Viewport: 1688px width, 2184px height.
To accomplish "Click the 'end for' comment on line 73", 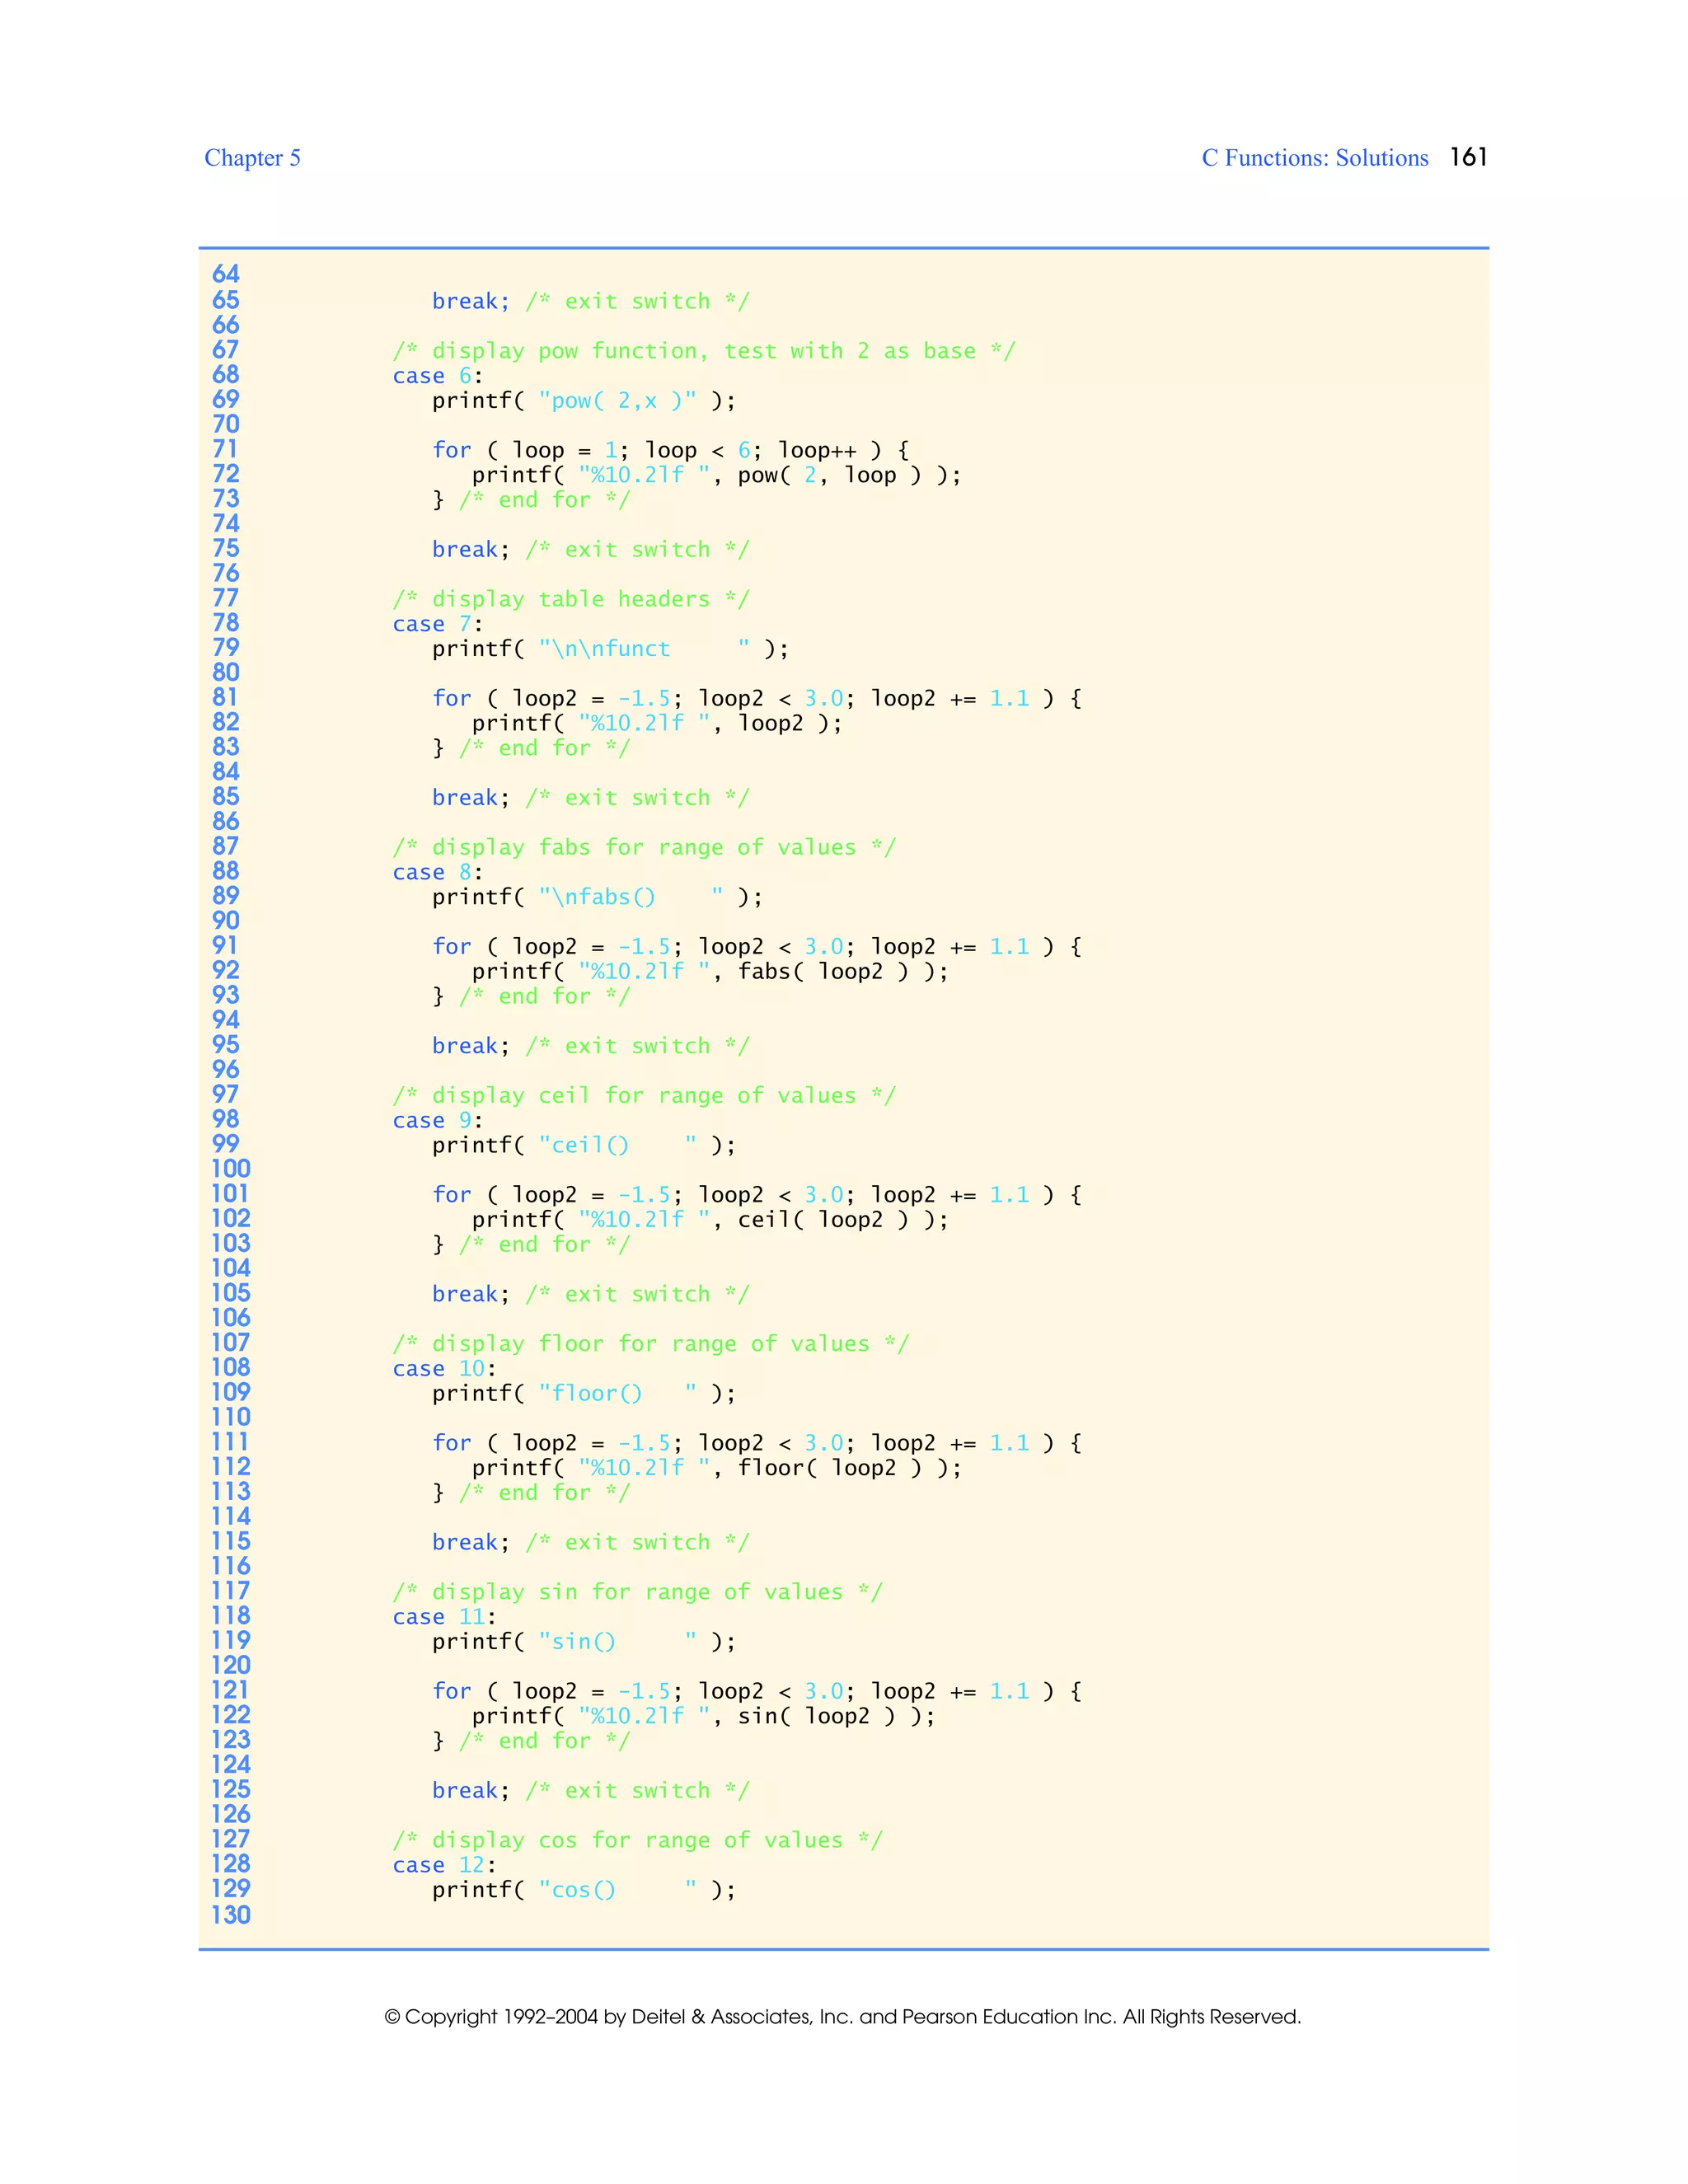I will click(x=544, y=500).
